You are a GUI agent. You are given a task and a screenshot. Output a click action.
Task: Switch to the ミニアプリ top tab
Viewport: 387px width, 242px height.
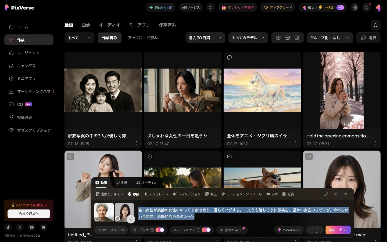139,25
